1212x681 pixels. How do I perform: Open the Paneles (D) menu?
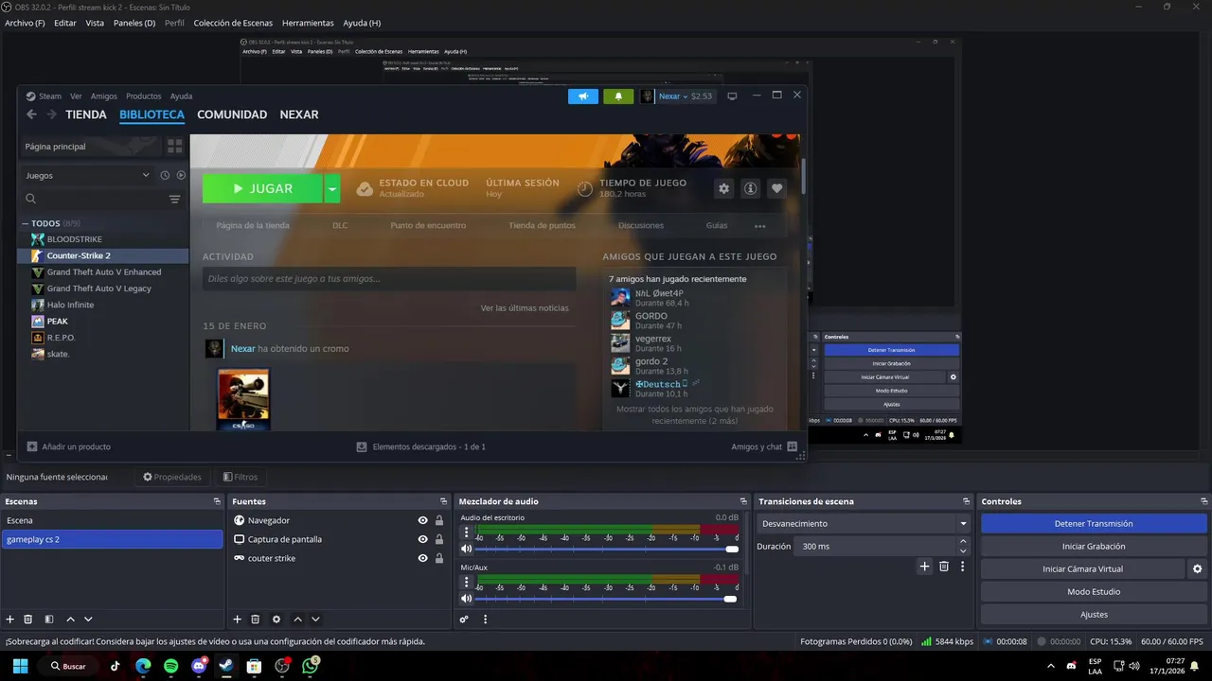coord(134,23)
